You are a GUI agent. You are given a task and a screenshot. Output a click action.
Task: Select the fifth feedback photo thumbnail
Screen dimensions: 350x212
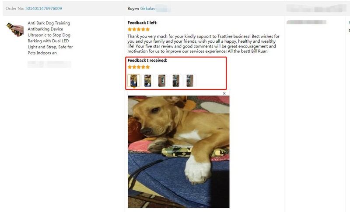(190, 81)
